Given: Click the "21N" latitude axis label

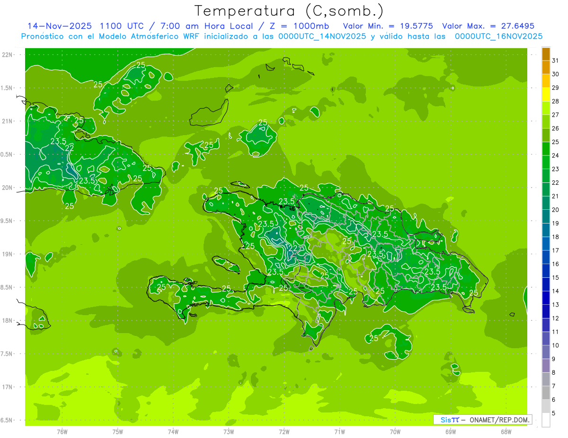Looking at the screenshot, I should [x=7, y=121].
